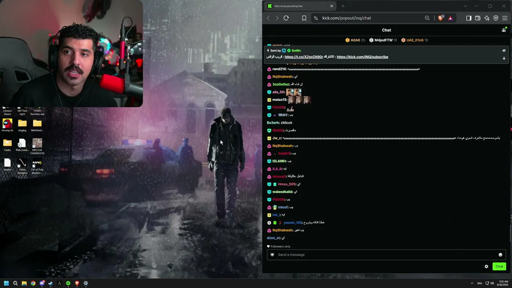Expand the pinned message arrow
Image resolution: width=512 pixels, height=288 pixels.
pos(504,58)
